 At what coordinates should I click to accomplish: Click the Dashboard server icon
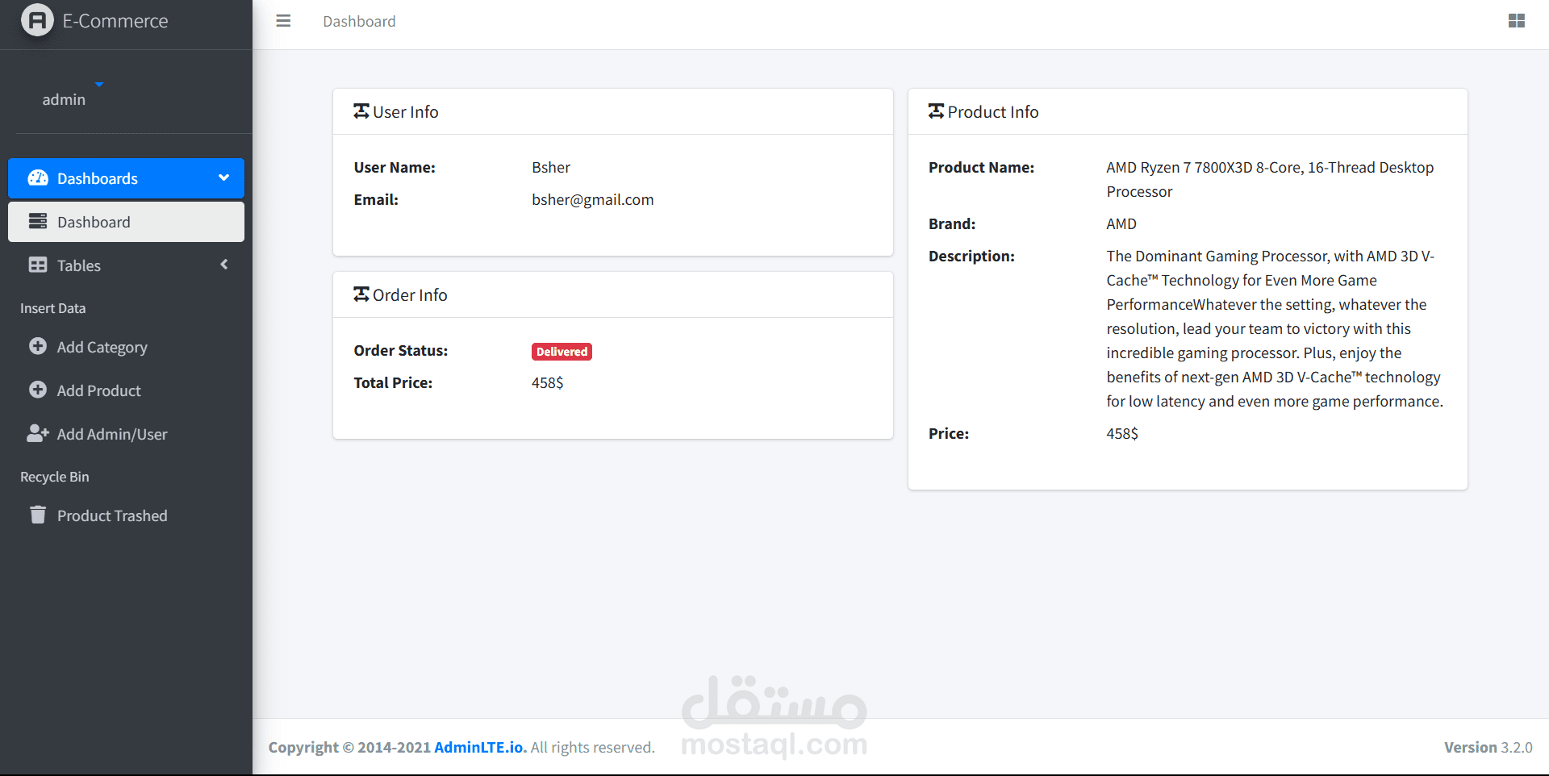[x=38, y=221]
